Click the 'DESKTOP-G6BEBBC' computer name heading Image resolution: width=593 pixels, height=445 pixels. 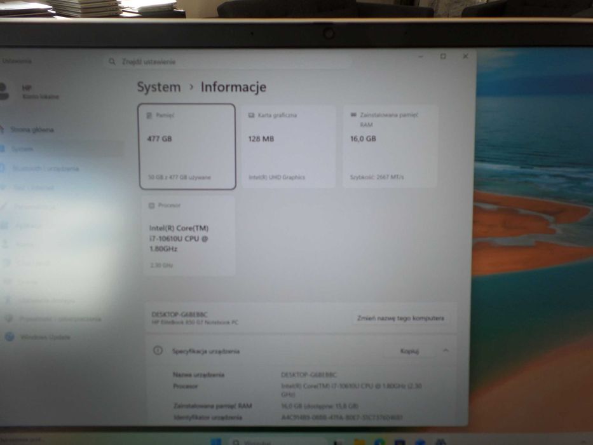coord(179,315)
